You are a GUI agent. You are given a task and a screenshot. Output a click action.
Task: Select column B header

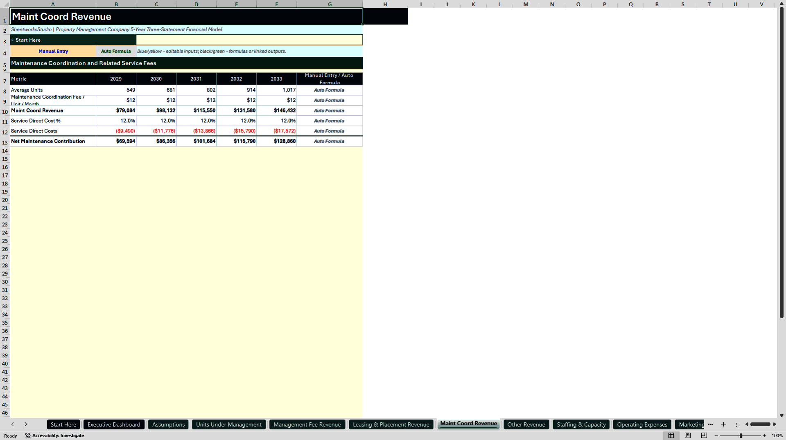click(116, 4)
